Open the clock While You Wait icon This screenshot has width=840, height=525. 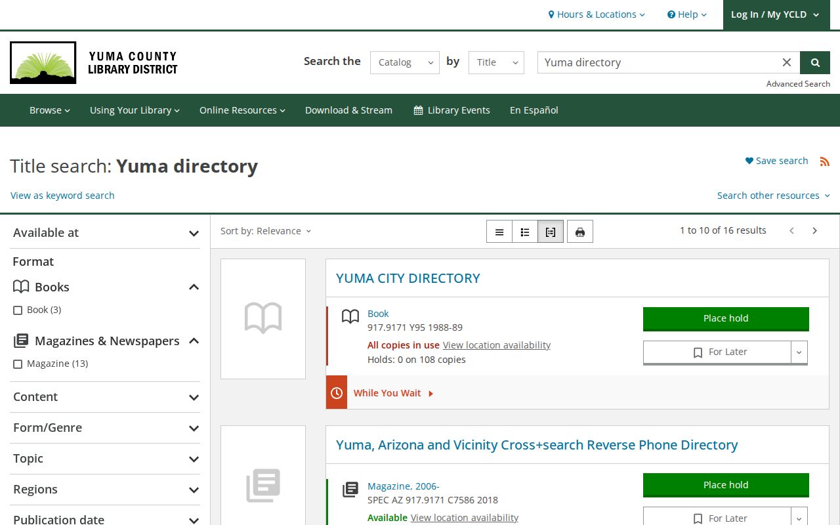pyautogui.click(x=337, y=392)
